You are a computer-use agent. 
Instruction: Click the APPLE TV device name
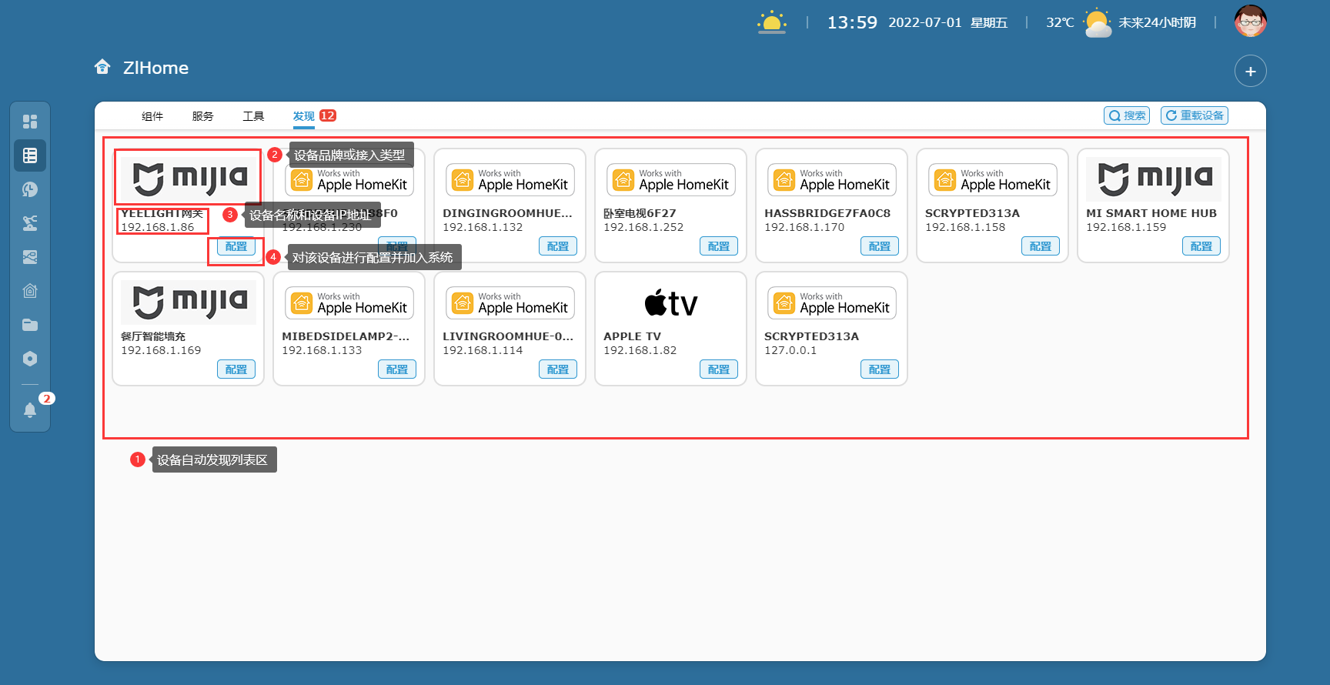click(x=632, y=336)
